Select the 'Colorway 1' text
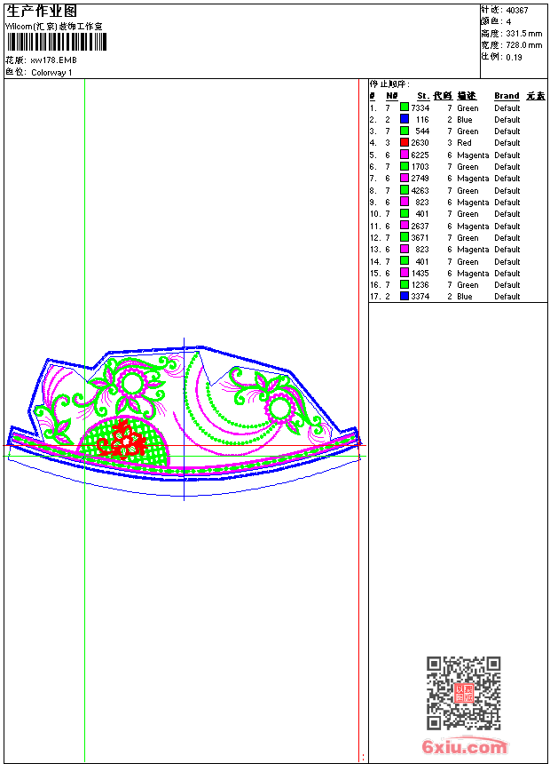This screenshot has height=764, width=550. 51,73
